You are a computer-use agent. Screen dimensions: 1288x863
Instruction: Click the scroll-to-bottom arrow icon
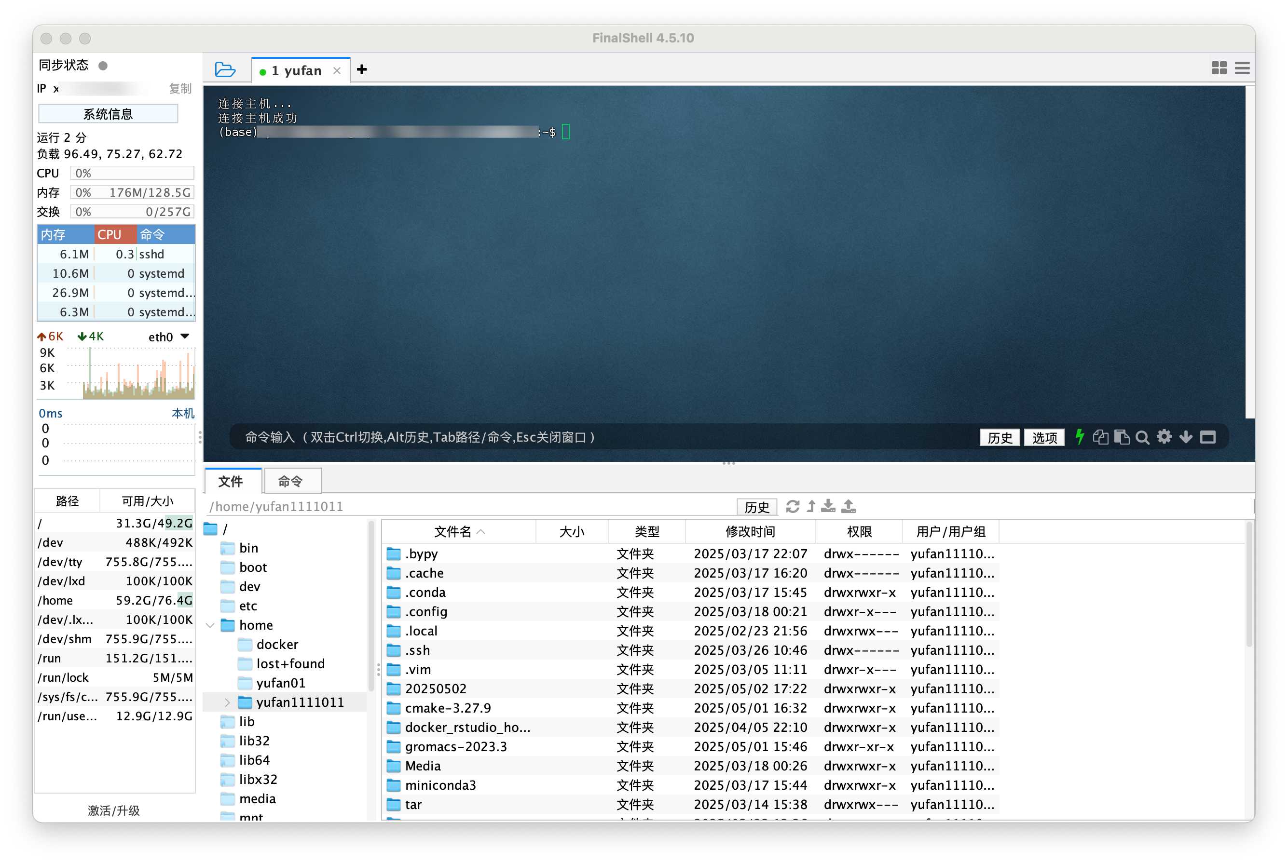1186,438
